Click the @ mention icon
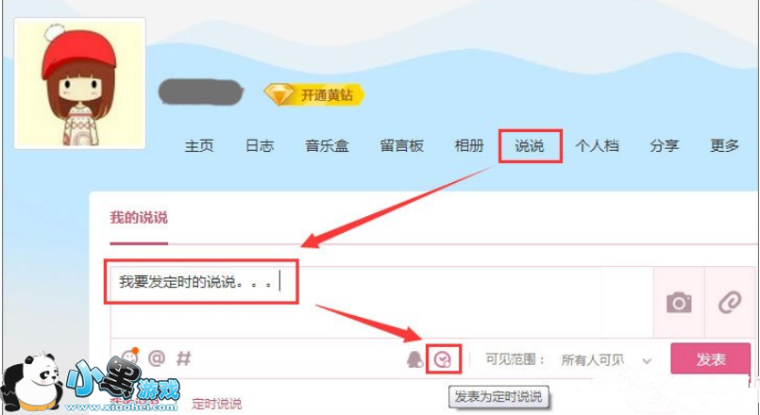Image resolution: width=760 pixels, height=415 pixels. [x=157, y=358]
